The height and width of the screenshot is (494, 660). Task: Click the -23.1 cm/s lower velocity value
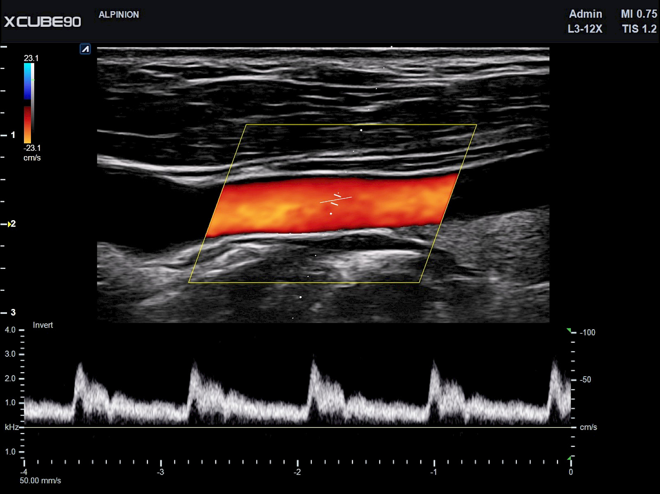[32, 152]
